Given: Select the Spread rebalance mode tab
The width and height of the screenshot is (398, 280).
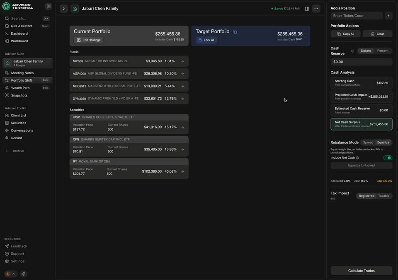Looking at the screenshot, I should click(368, 142).
